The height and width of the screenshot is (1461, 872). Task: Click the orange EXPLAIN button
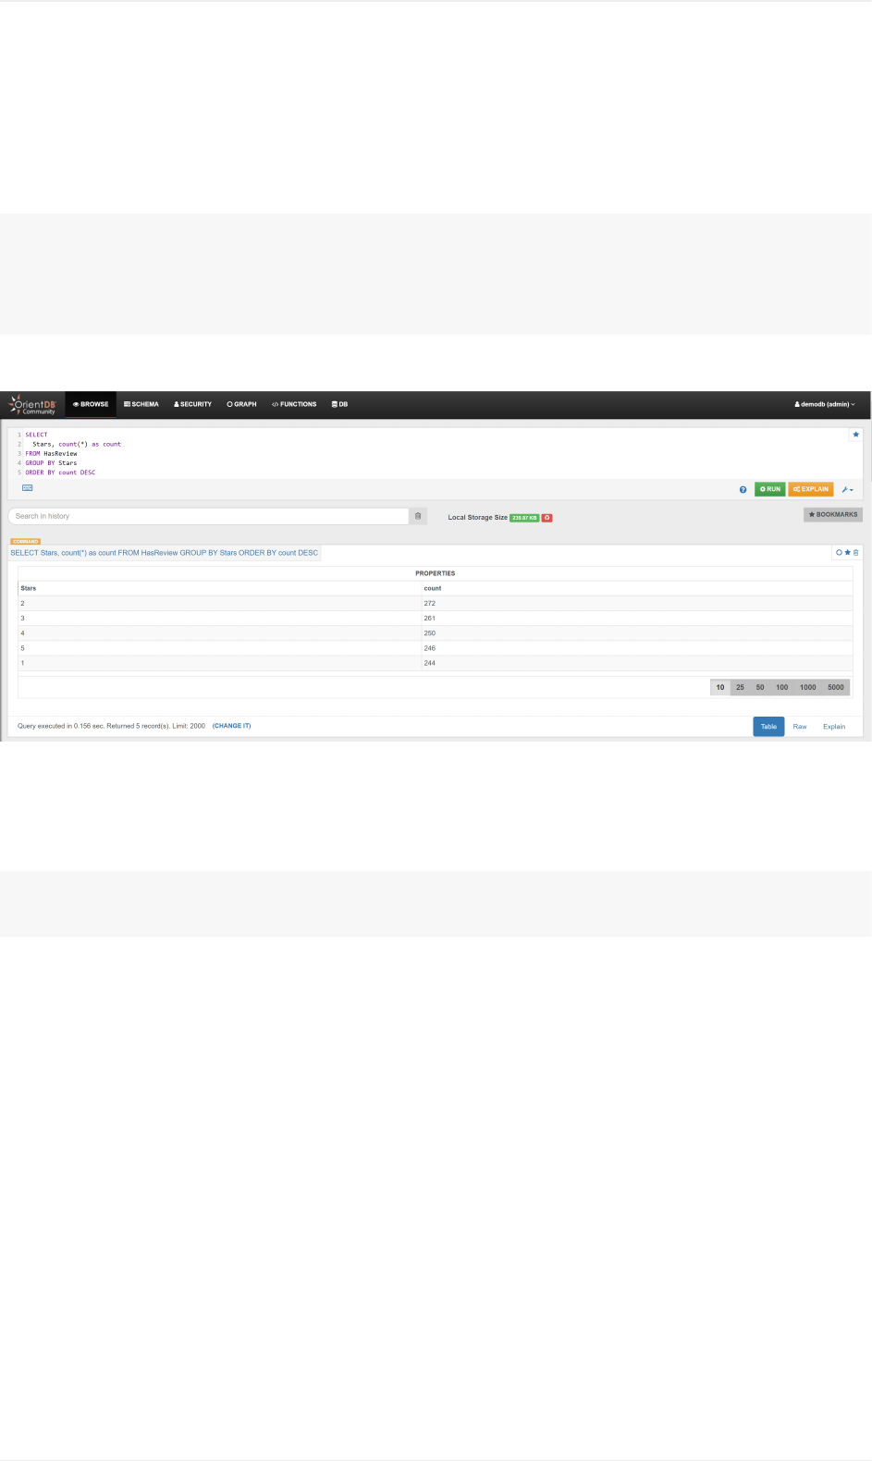[x=811, y=489]
